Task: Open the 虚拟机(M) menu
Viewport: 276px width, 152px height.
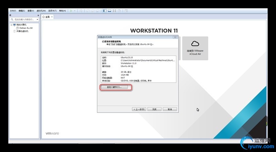Action: tap(41, 11)
